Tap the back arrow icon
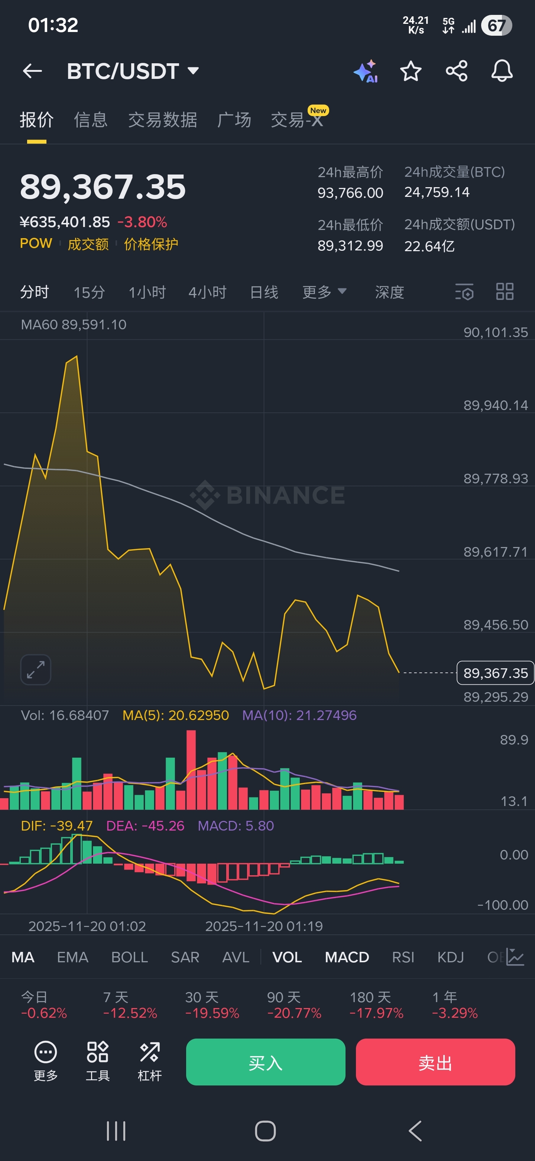The height and width of the screenshot is (1161, 535). 32,71
